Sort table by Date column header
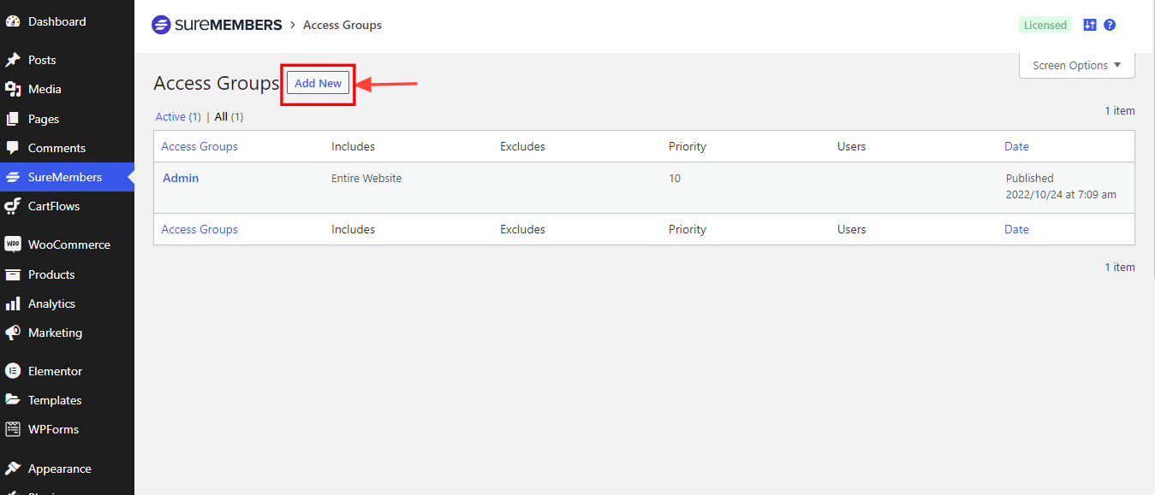 pos(1016,146)
